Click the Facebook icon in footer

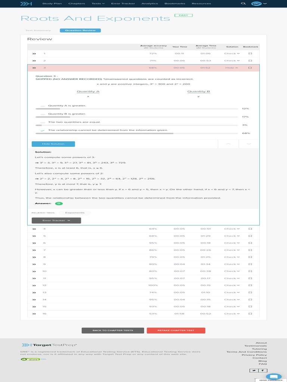(263, 370)
